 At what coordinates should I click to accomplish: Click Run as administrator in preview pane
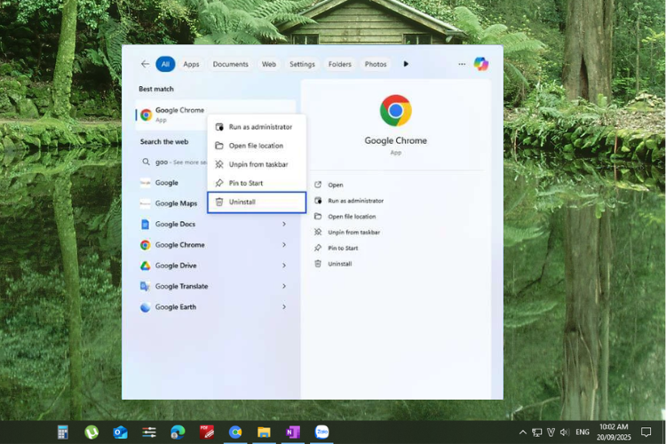pos(349,201)
